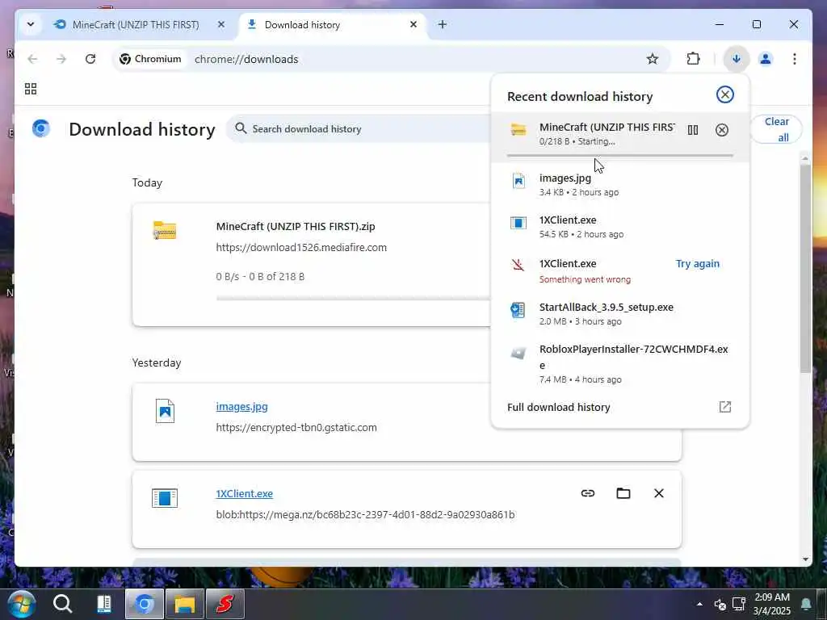Open the notifications bell in tray
The width and height of the screenshot is (827, 620).
click(x=806, y=604)
